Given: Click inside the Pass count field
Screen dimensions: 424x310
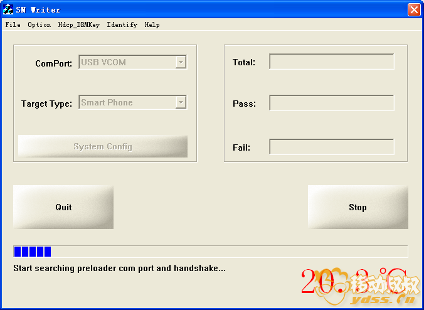Looking at the screenshot, I should coord(331,103).
